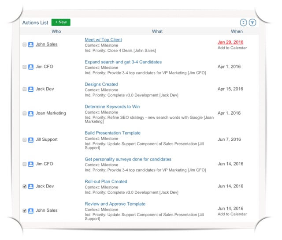Click Jun 14, 2016 date in Roll-out Plan row
Screen dimensions: 282x240
click(230, 186)
